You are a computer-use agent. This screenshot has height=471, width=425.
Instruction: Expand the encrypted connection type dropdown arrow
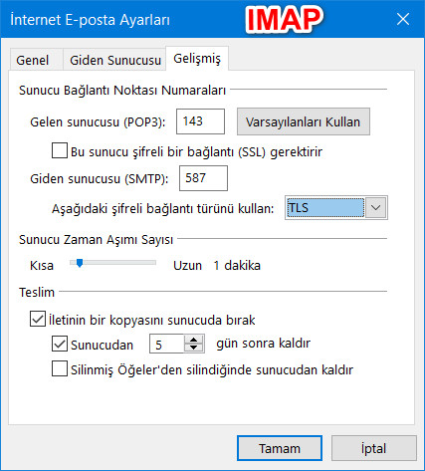375,208
